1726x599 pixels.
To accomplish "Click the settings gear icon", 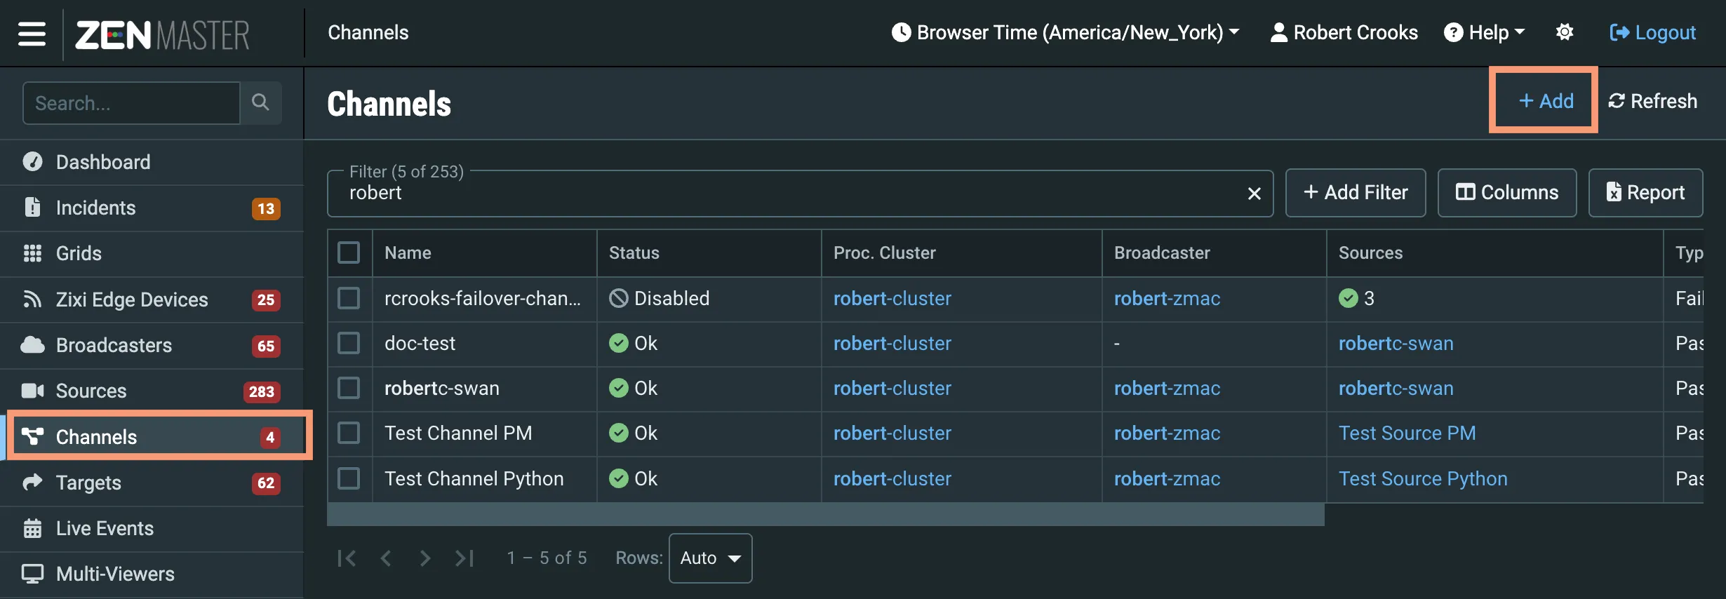I will [x=1565, y=32].
